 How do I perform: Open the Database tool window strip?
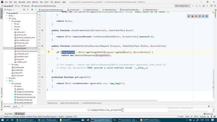(x=216, y=14)
